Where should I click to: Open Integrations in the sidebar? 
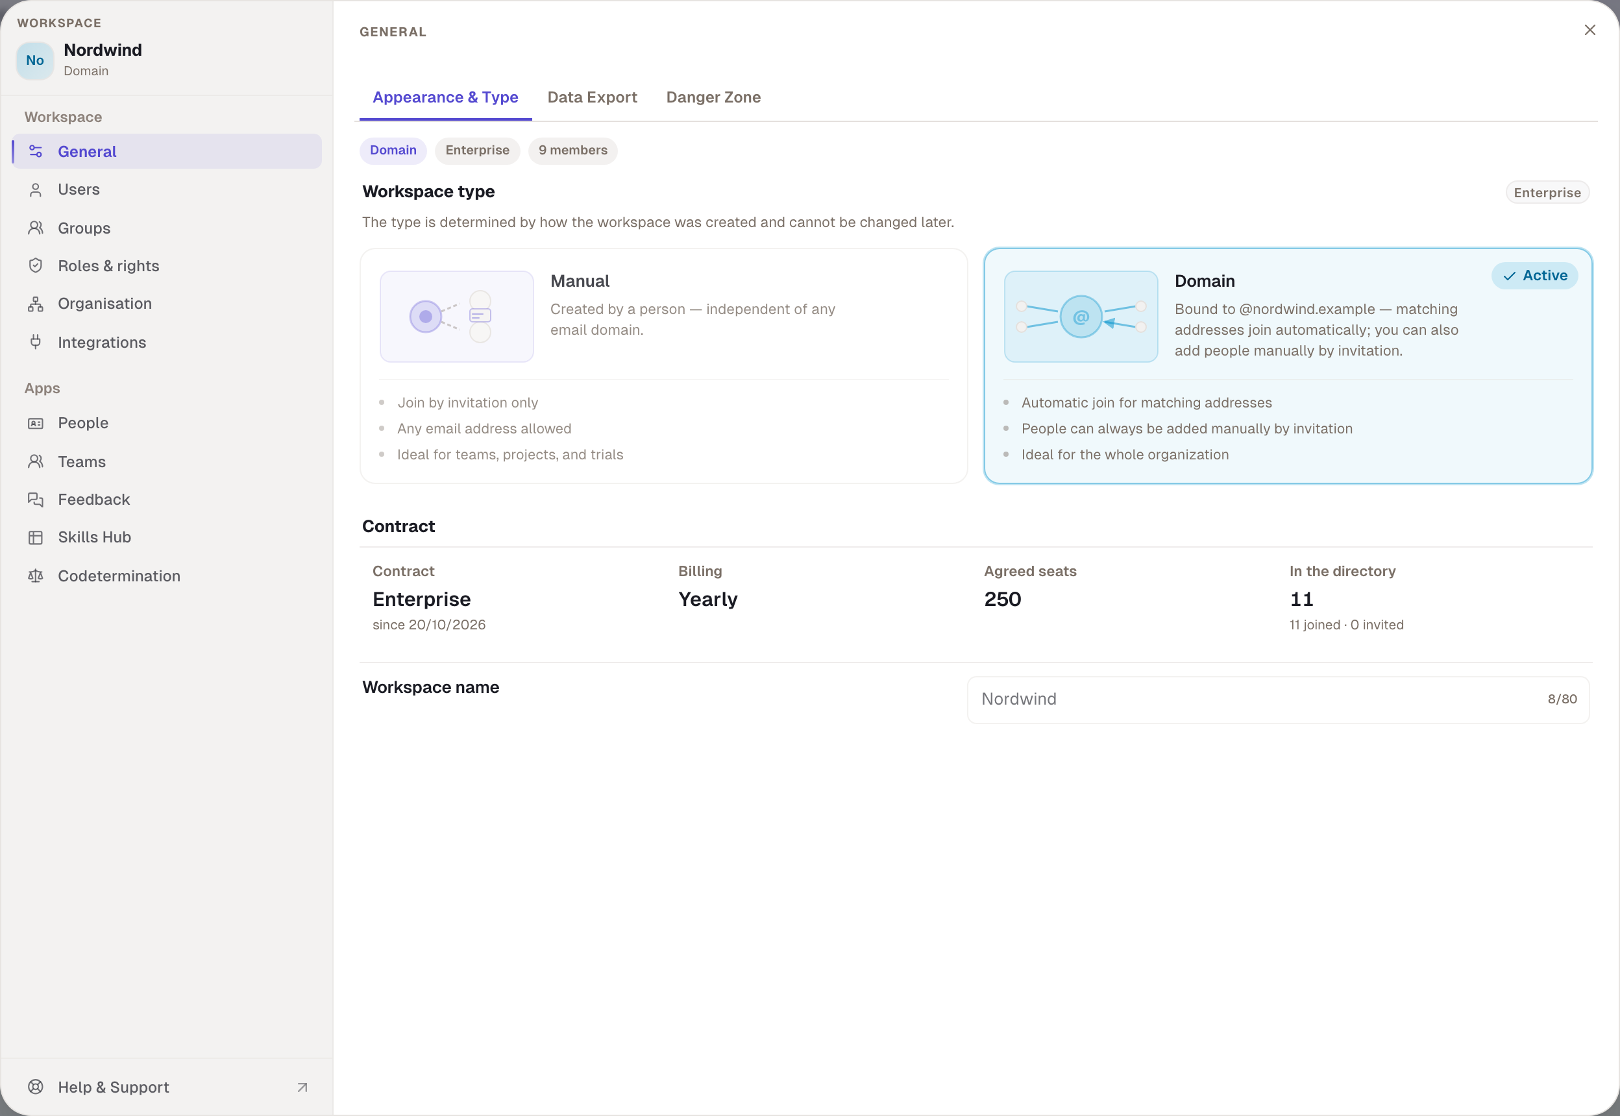(167, 342)
